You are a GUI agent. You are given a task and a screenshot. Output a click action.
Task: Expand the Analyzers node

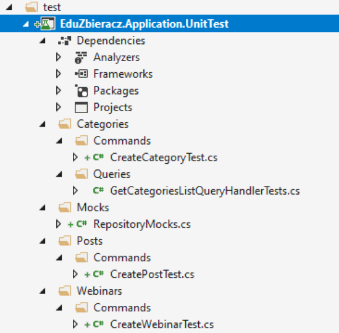59,57
